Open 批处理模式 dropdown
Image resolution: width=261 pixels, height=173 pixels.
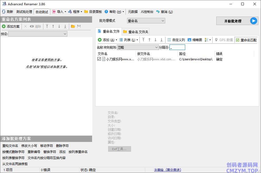(146, 21)
